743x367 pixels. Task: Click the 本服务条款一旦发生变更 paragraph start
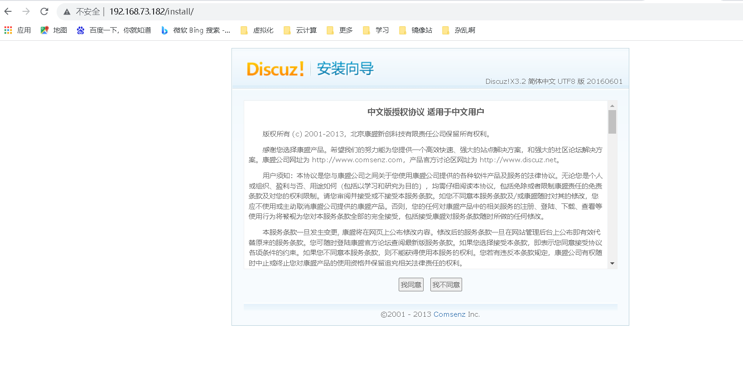(300, 232)
